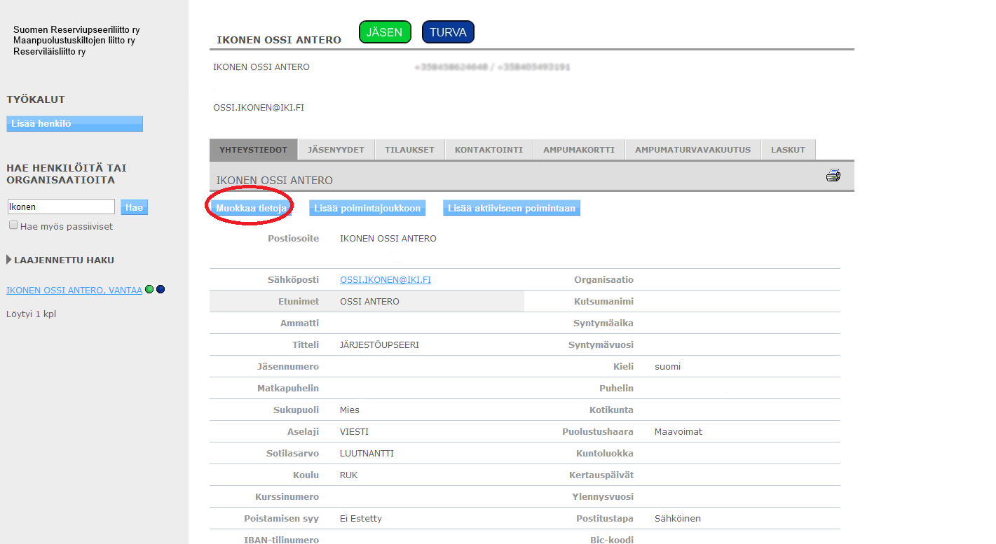Click the Muokkaa tietoja button
Screen dimensions: 996x544
pos(251,208)
